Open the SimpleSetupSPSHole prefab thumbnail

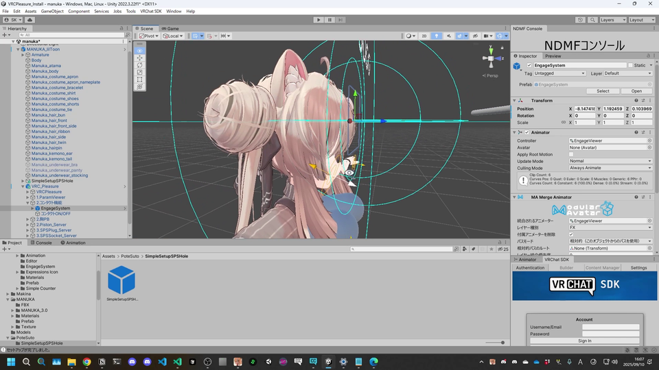122,280
